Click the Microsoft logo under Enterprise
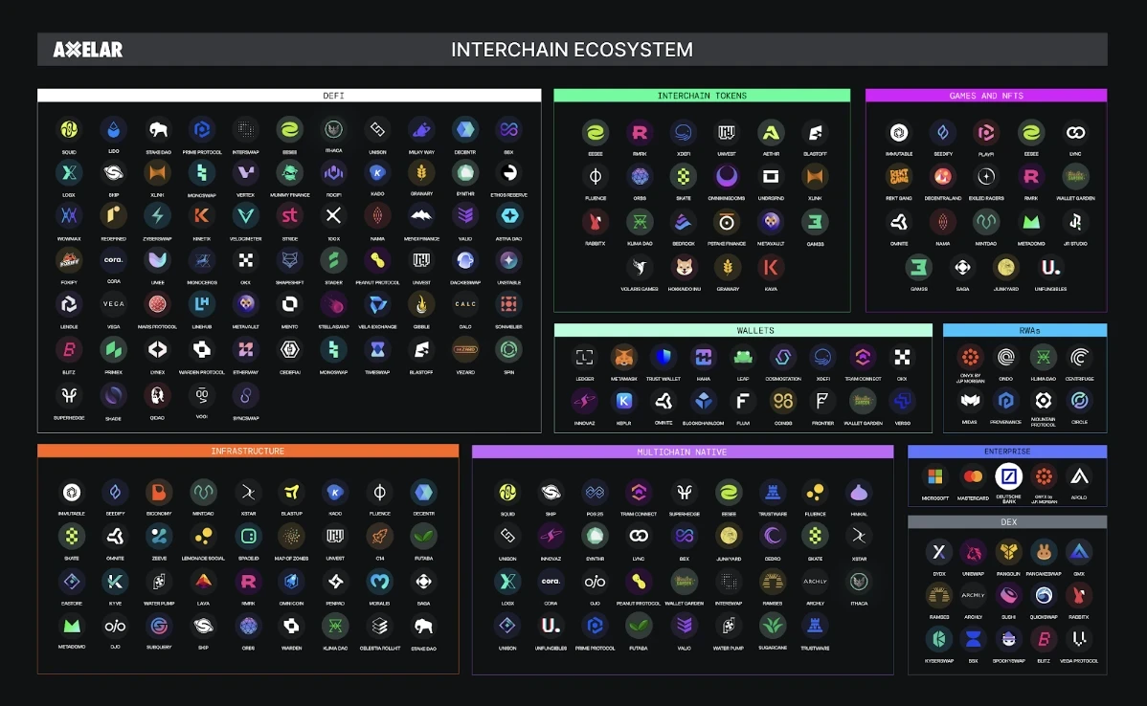Image resolution: width=1147 pixels, height=706 pixels. click(x=934, y=476)
